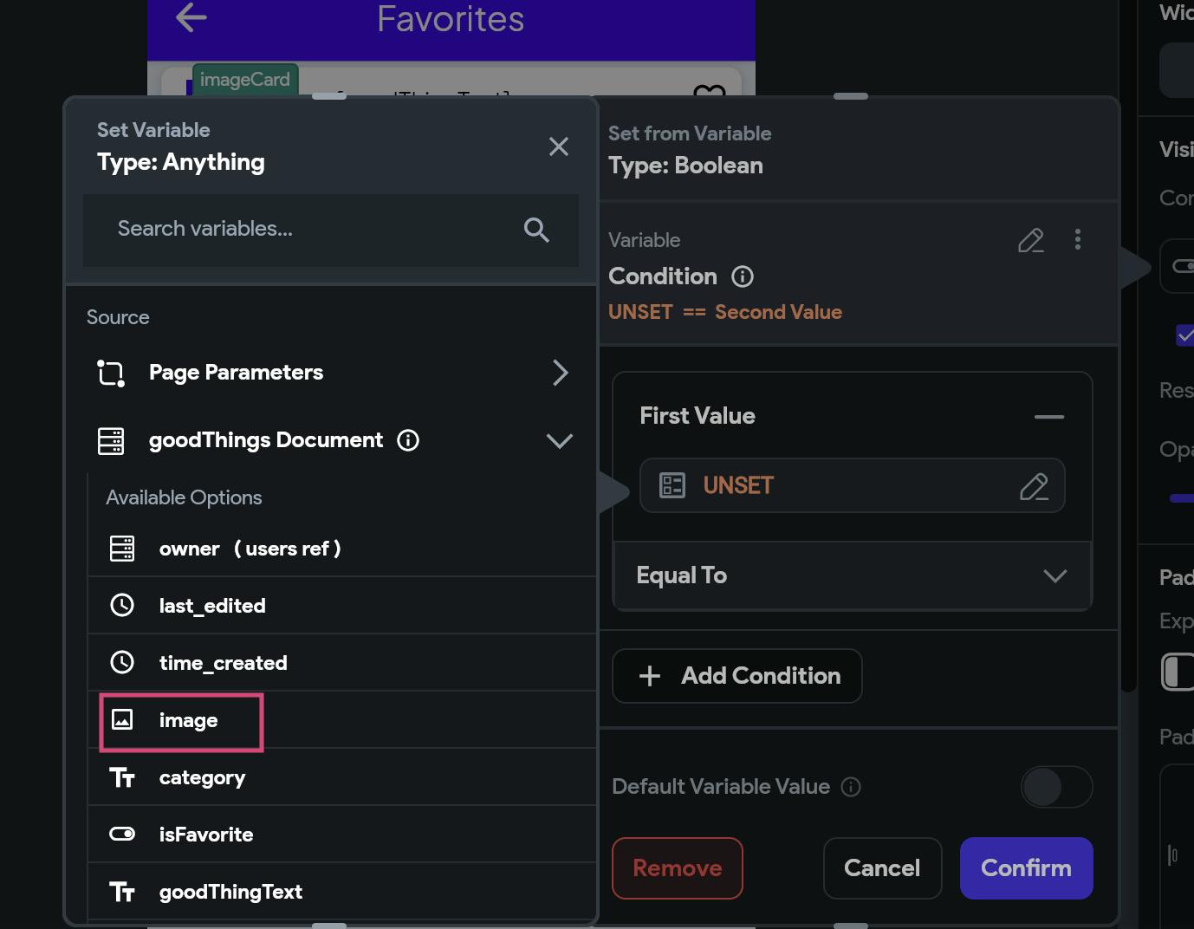Click the edit pencil in UNSET field
This screenshot has width=1194, height=929.
1034,486
